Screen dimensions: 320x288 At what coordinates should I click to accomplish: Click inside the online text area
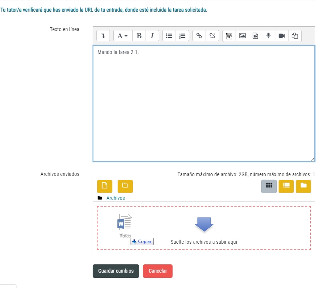tap(204, 103)
